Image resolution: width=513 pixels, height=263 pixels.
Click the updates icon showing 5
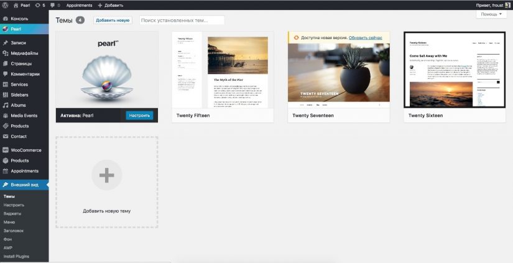coord(37,5)
